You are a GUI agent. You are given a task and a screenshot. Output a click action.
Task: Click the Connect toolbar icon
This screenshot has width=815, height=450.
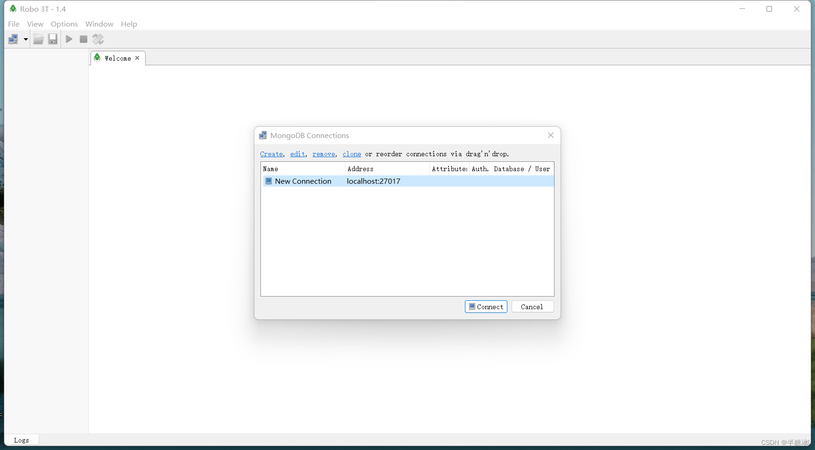pos(14,39)
